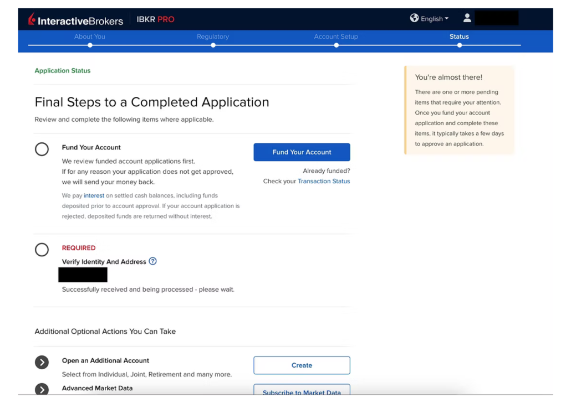571x403 pixels.
Task: Open the Transaction Status link
Action: [x=324, y=181]
